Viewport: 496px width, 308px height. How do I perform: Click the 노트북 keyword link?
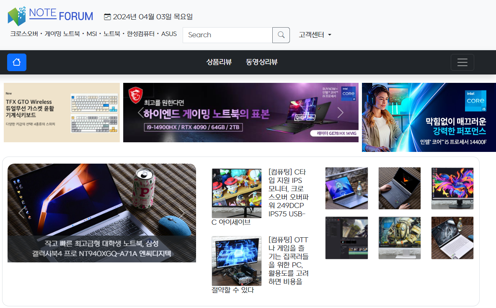point(112,34)
